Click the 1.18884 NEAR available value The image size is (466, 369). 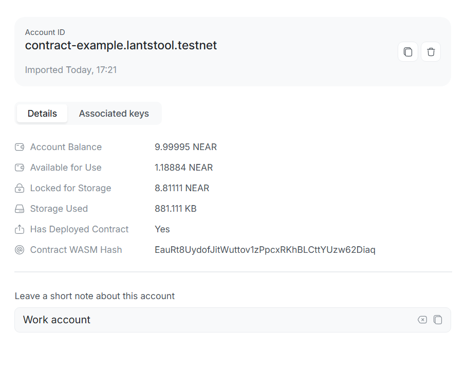(x=183, y=168)
